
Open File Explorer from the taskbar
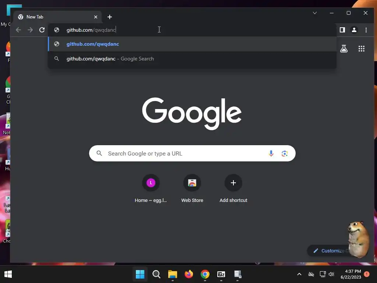click(x=173, y=274)
